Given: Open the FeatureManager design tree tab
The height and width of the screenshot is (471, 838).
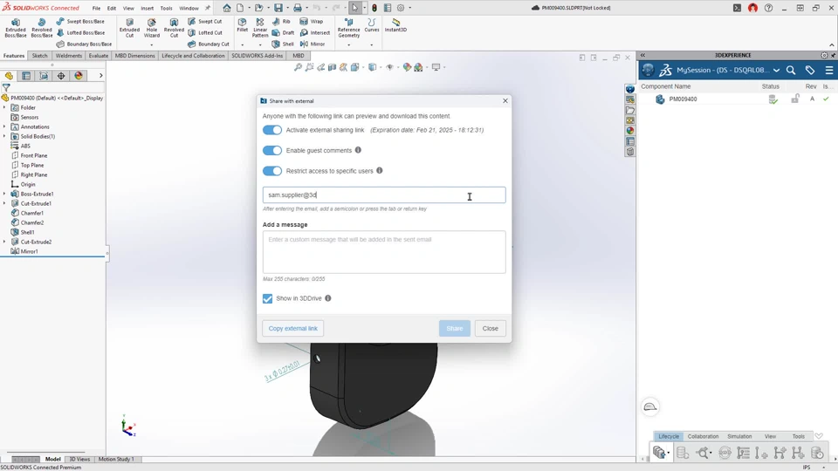Looking at the screenshot, I should tap(9, 76).
